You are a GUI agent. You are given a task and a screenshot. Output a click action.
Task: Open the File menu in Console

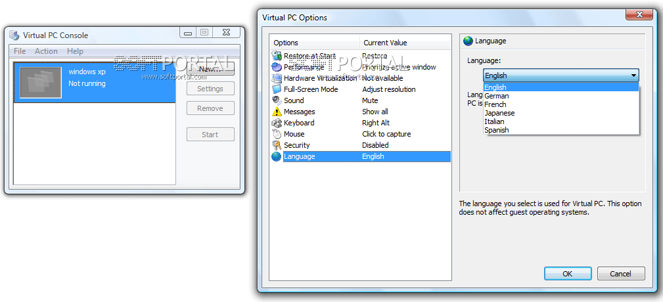(x=20, y=51)
